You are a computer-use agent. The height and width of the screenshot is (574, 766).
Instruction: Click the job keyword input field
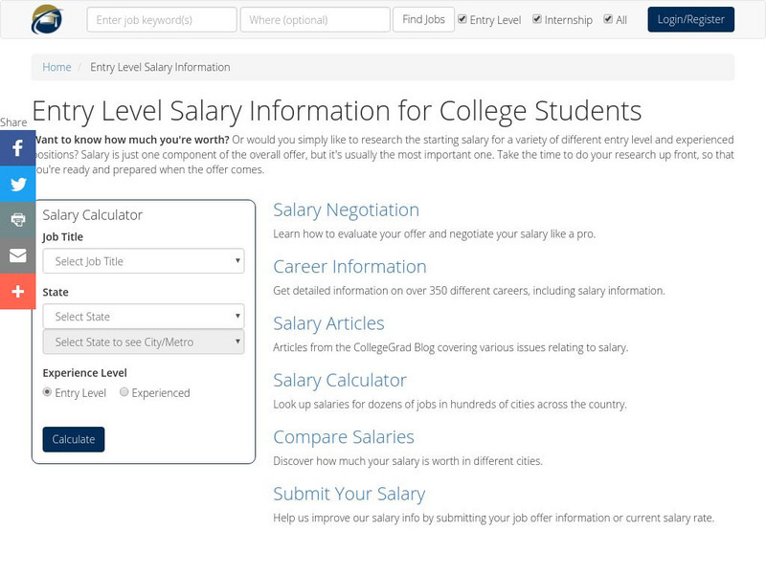[x=162, y=19]
